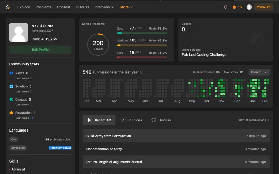The height and width of the screenshot is (174, 279).
Task: Switch to the Recent AC tab
Action: click(99, 120)
